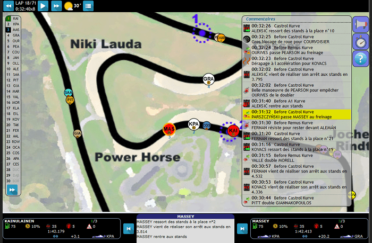Click MASSEY lap time 1:42.413
This screenshot has height=243, width=372.
pos(303,231)
